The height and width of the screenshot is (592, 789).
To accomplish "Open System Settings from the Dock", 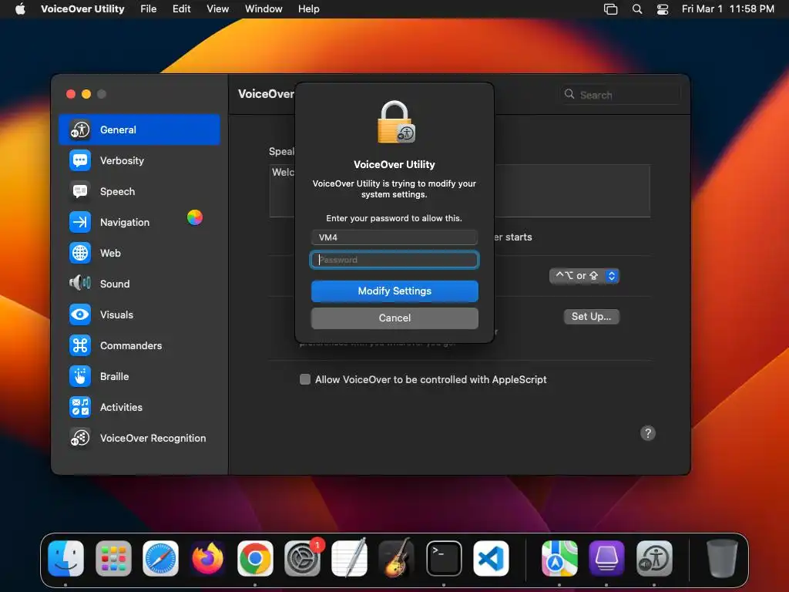I will pyautogui.click(x=302, y=558).
